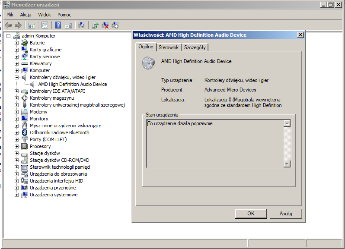Viewport: 345px width, 249px height.
Task: Click the Disable device down-arrow icon
Action: [115, 25]
